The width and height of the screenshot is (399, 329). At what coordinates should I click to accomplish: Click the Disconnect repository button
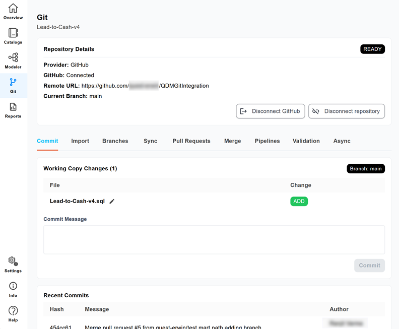(x=346, y=111)
